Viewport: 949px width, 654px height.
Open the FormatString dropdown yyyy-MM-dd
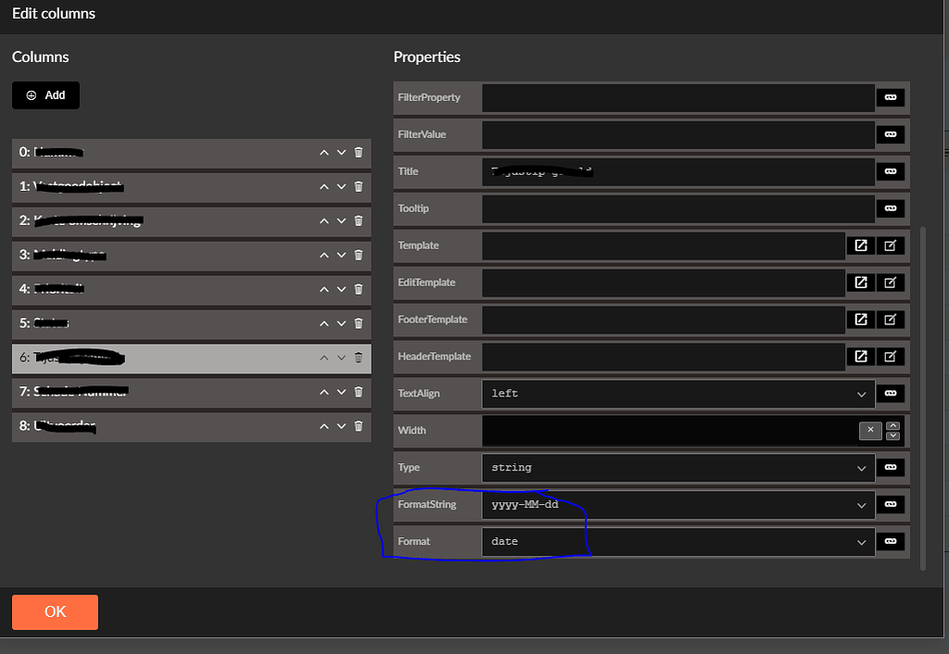[677, 505]
